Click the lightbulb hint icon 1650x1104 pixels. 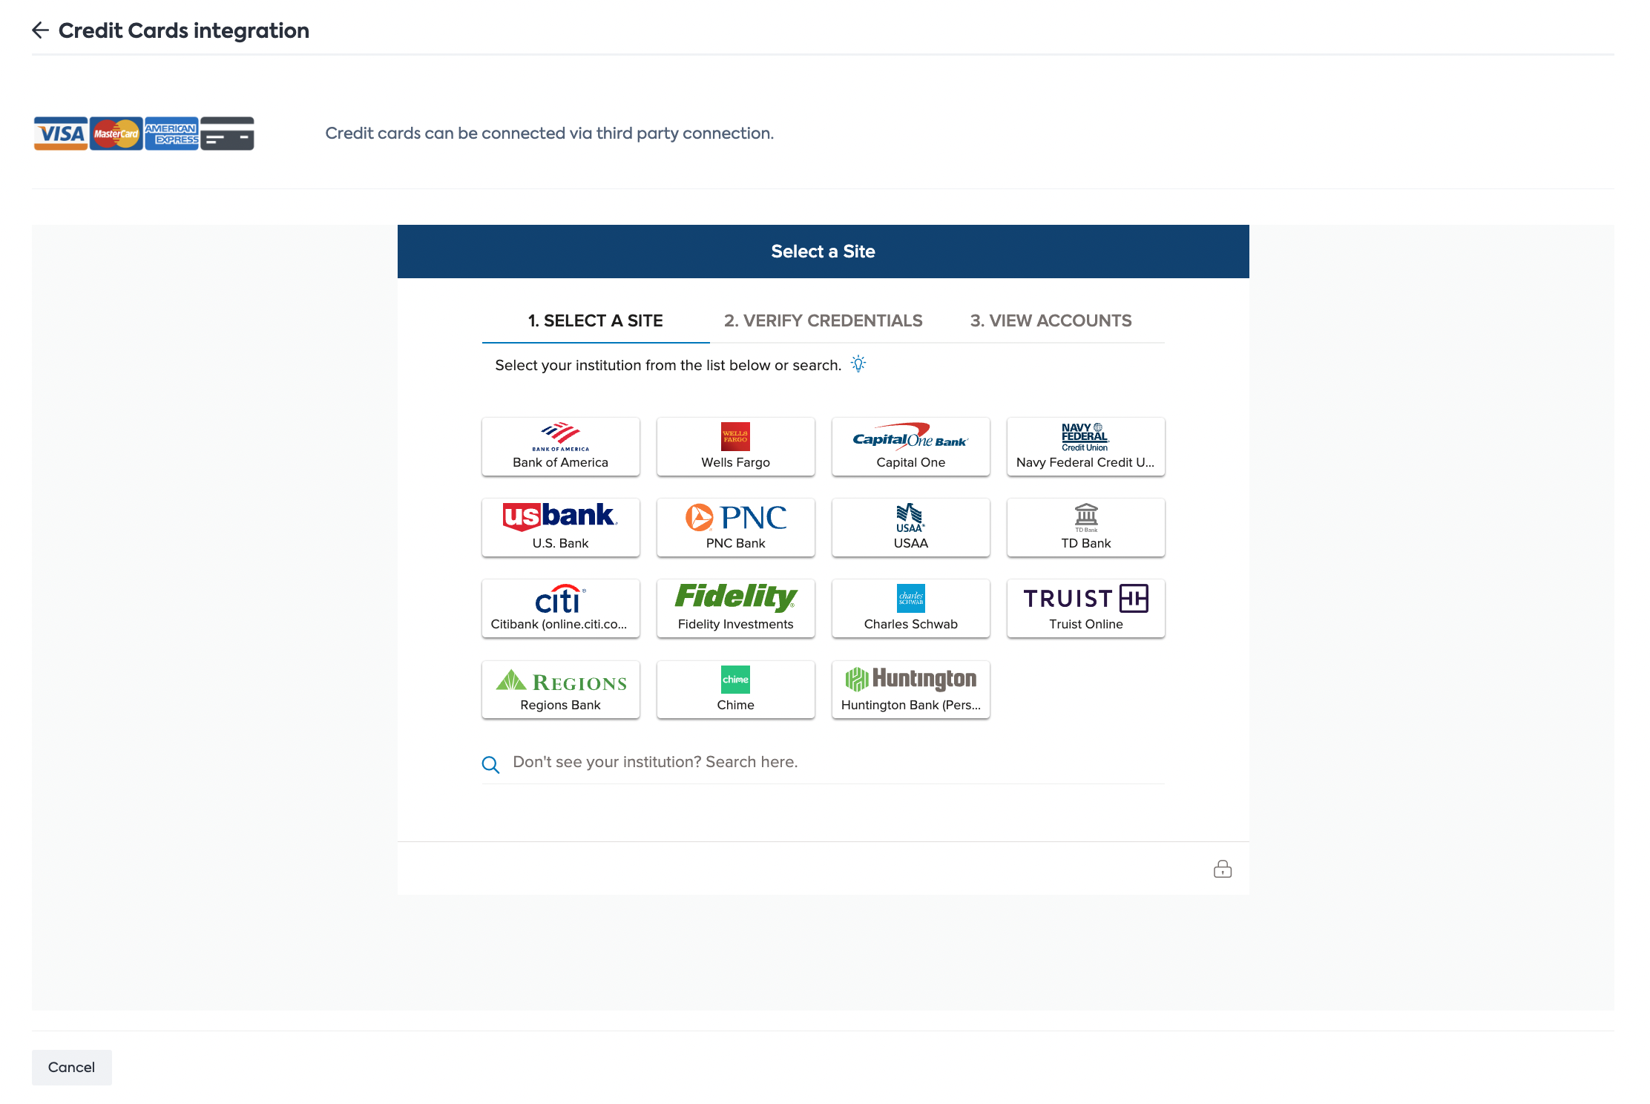point(858,364)
